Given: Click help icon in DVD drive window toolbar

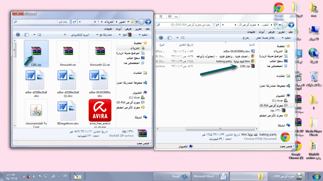Looking at the screenshot, I should (x=161, y=38).
